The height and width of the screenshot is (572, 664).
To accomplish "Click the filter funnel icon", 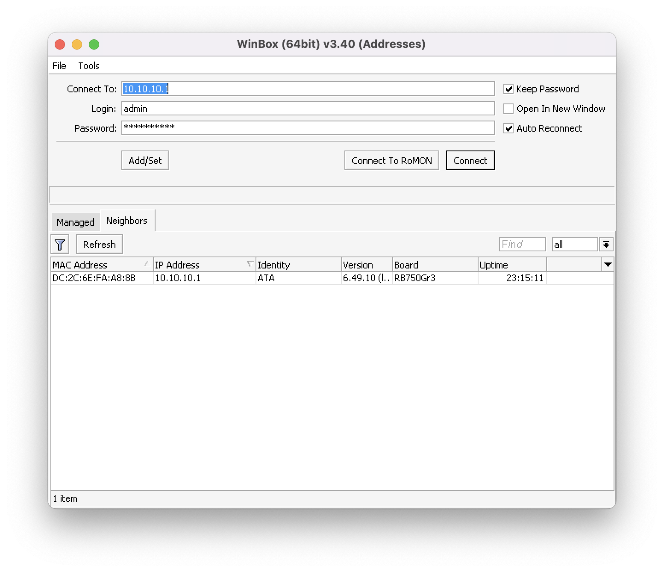I will 60,245.
